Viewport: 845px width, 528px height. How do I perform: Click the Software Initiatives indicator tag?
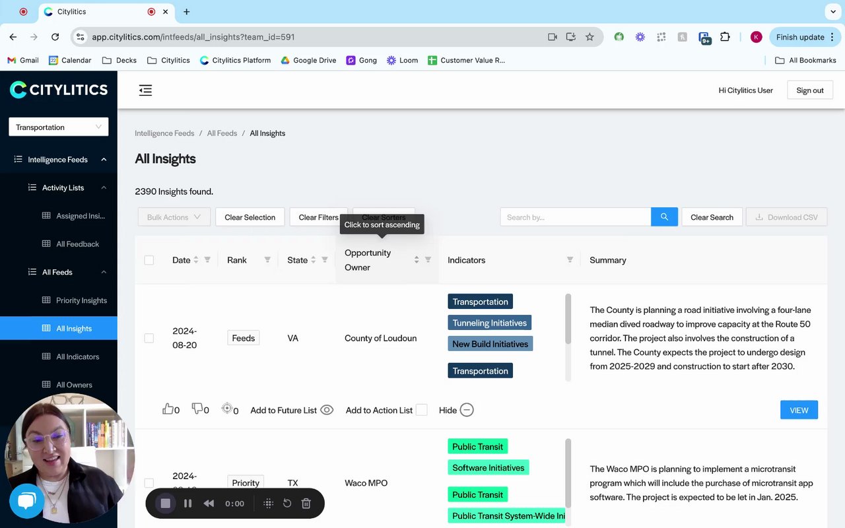(x=489, y=468)
